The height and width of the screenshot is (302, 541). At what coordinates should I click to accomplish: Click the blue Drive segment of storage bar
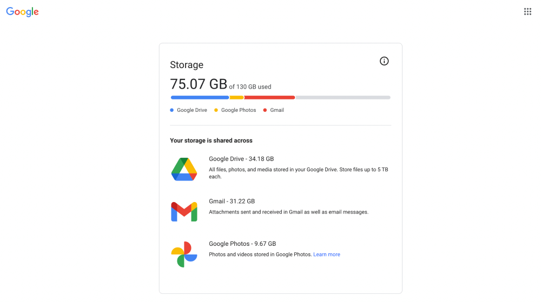[200, 97]
